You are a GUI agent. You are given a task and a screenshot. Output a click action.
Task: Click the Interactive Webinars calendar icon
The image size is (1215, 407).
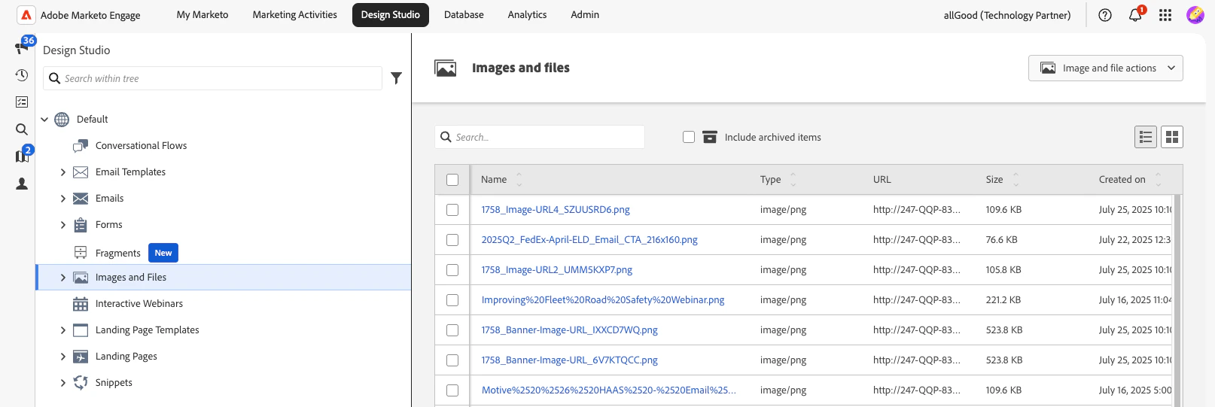[81, 304]
